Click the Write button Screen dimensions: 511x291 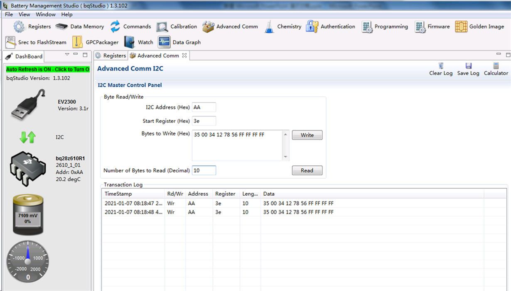pyautogui.click(x=307, y=135)
